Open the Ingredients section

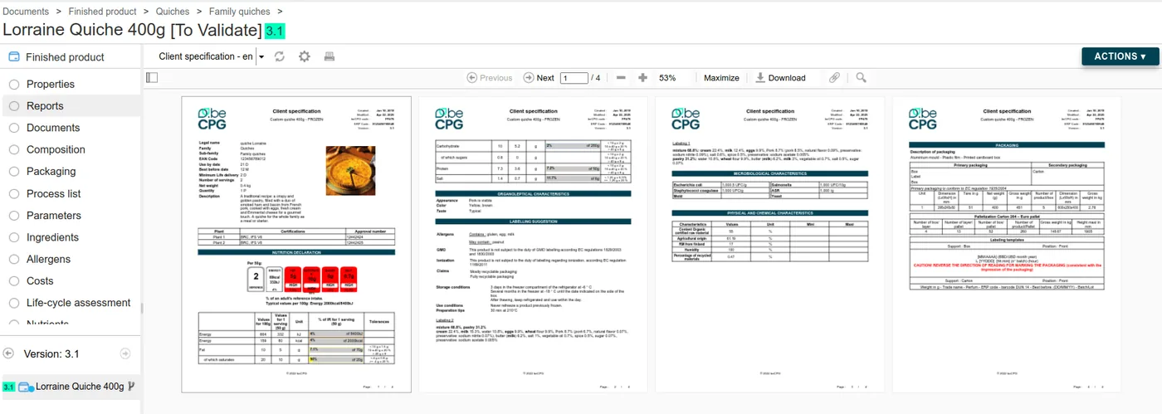click(x=52, y=237)
